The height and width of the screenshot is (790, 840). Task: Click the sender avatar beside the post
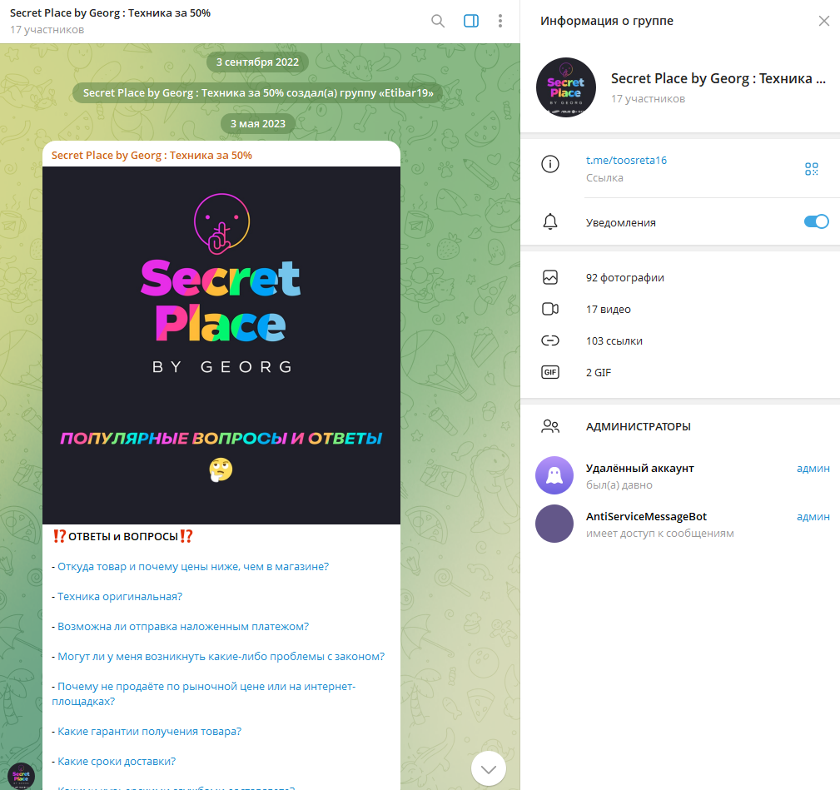[x=22, y=776]
